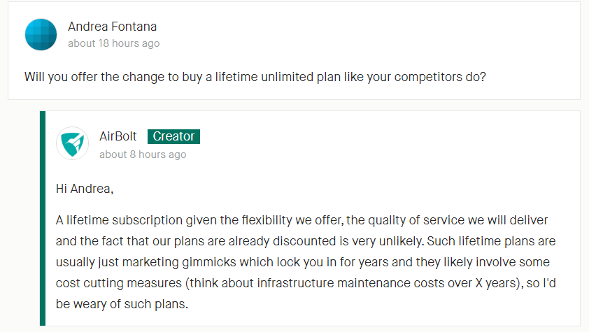This screenshot has width=589, height=332.
Task: Open Andrea Fontana's blue avatar
Action: [41, 34]
